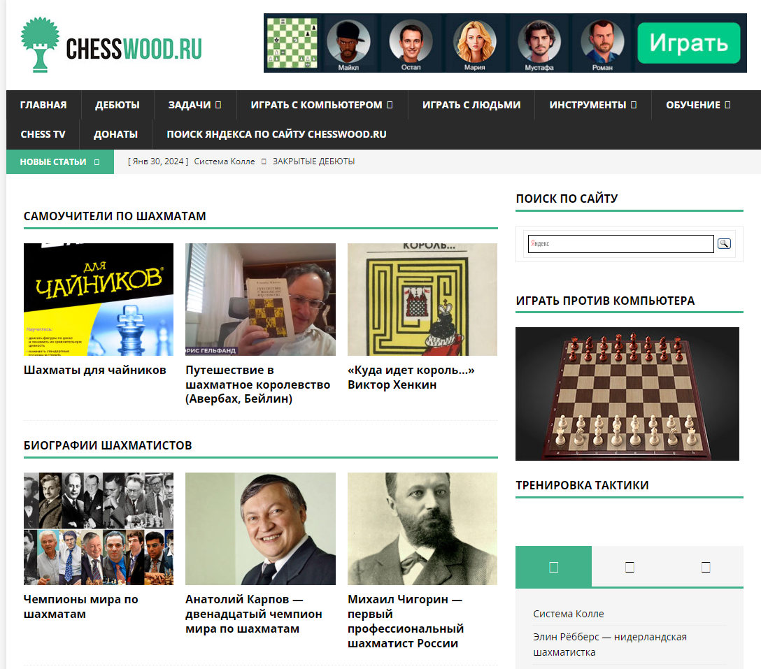Select the Остап avatar in the banner
Screen dimensions: 761x669
(411, 45)
